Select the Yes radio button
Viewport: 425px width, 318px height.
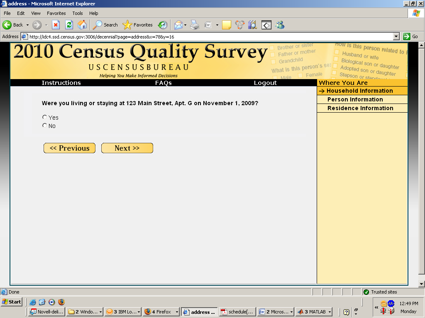pyautogui.click(x=45, y=117)
